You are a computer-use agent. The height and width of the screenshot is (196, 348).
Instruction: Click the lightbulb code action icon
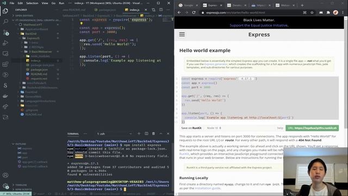point(81,23)
